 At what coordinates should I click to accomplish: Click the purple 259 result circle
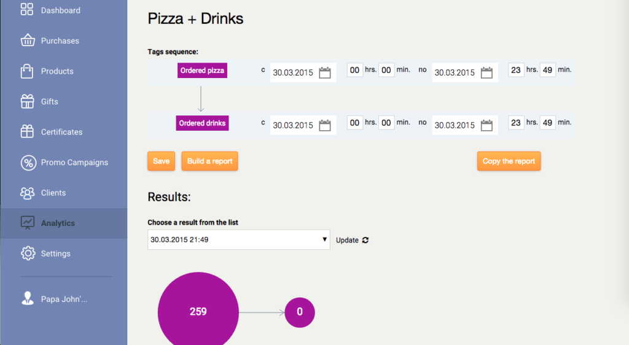198,312
